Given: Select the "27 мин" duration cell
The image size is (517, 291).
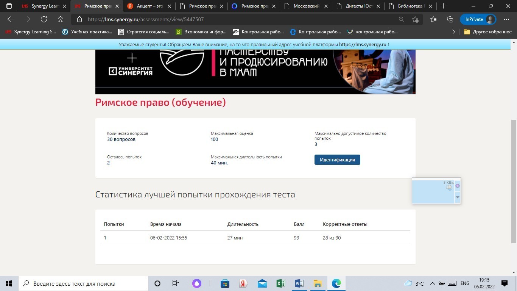Looking at the screenshot, I should 235,238.
